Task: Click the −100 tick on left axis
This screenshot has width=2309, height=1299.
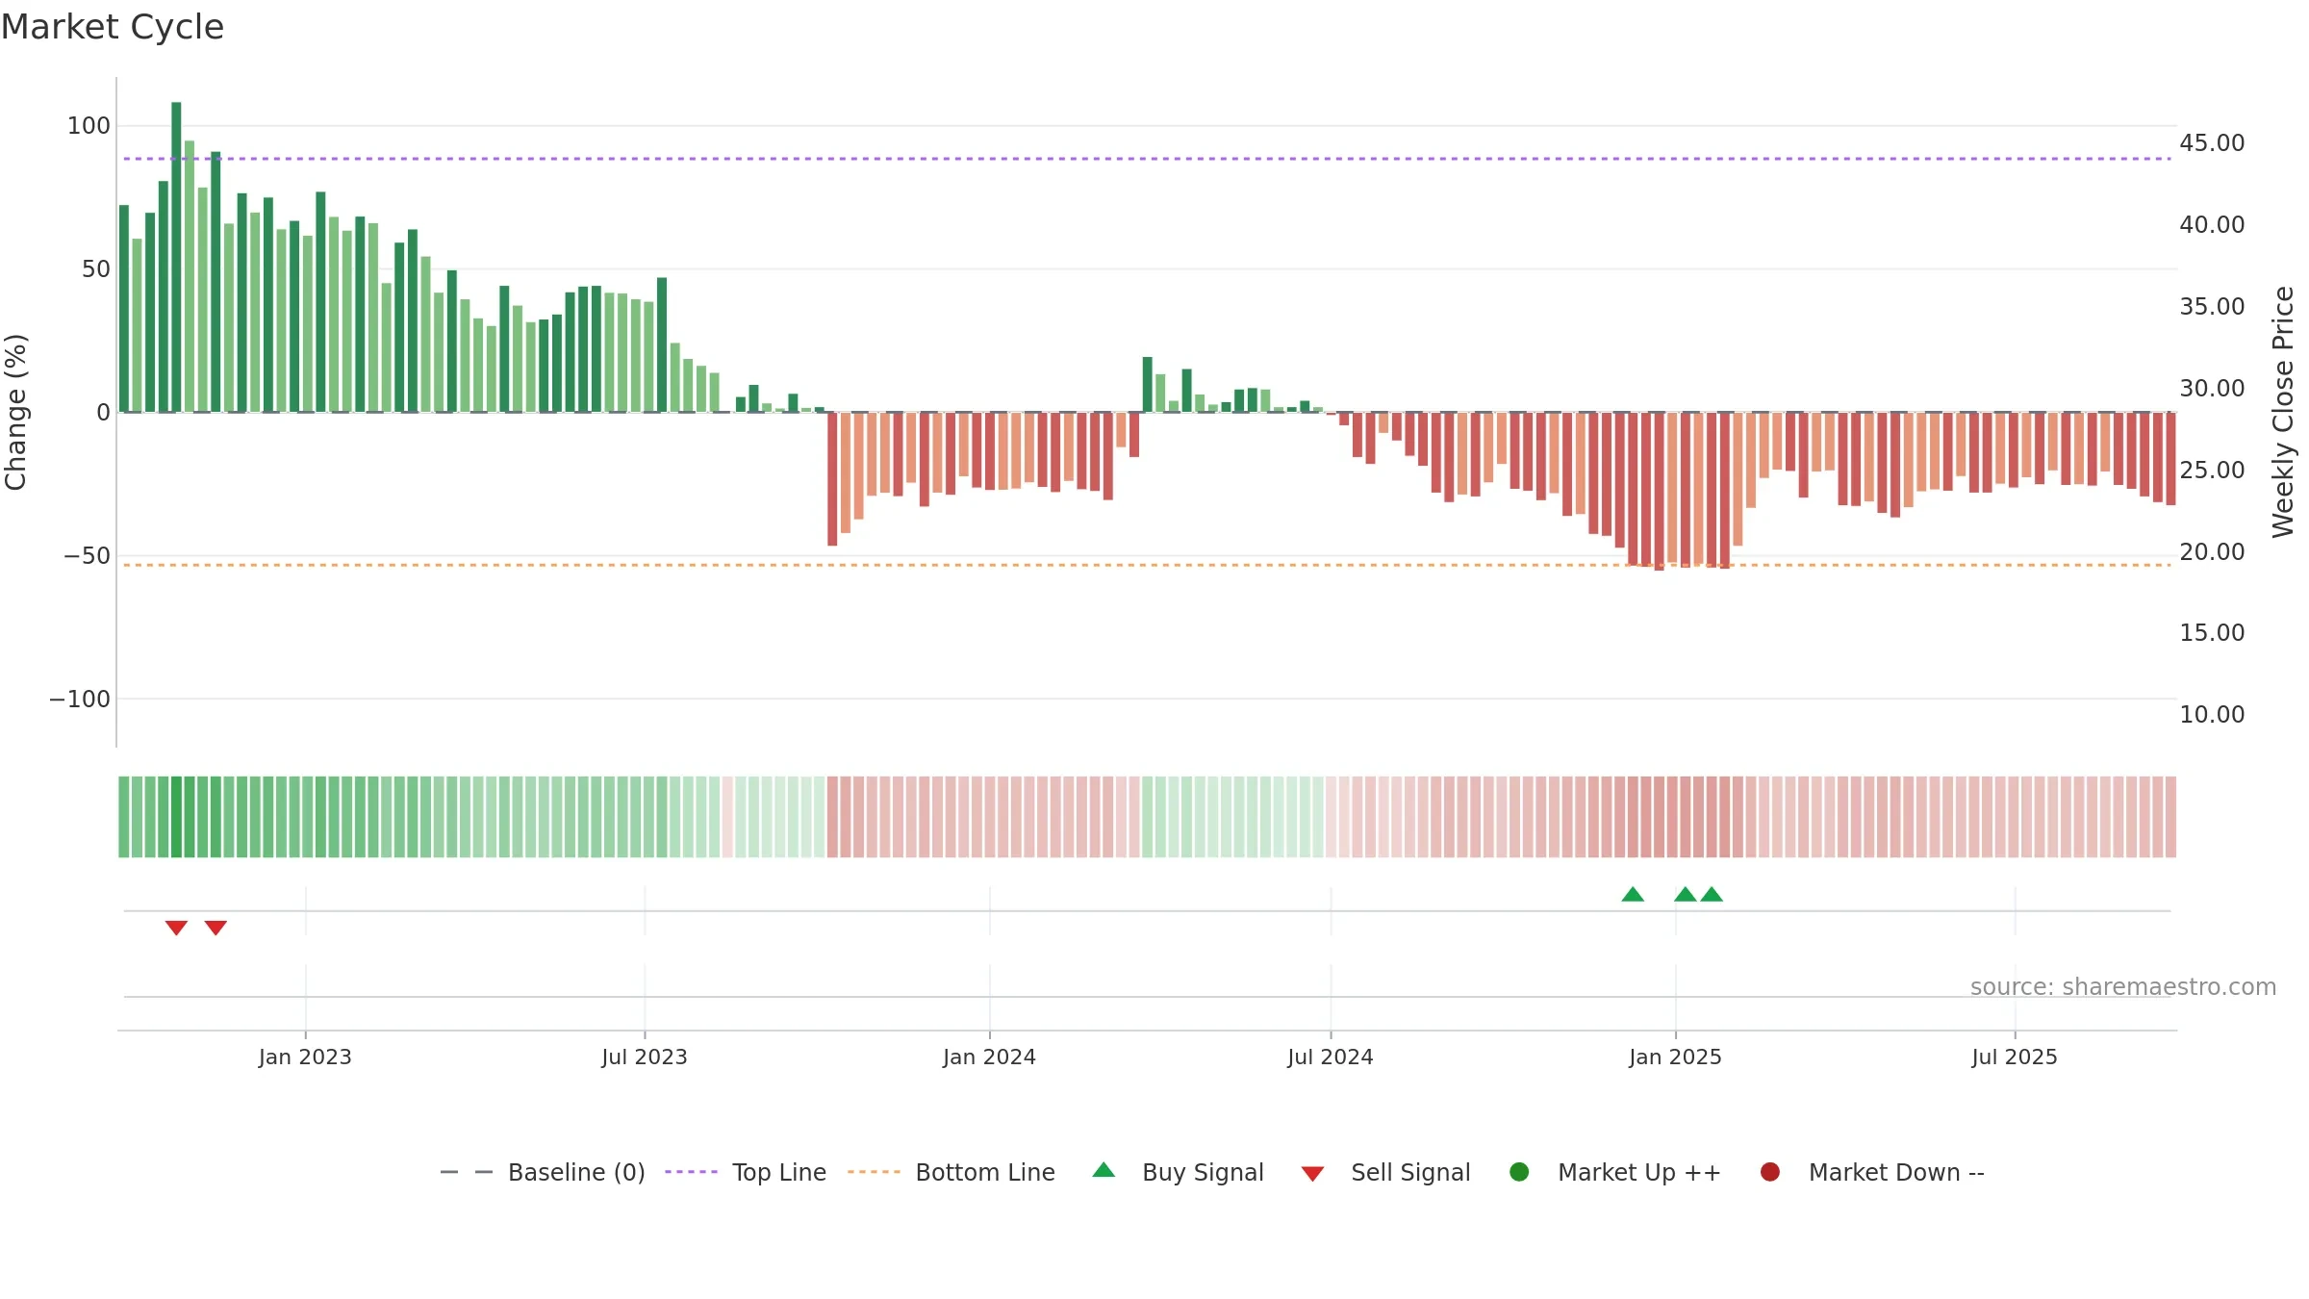Action: point(80,699)
